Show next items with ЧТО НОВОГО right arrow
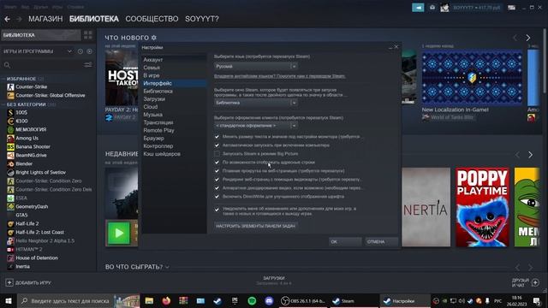Image resolution: width=548 pixels, height=308 pixels. [x=528, y=38]
